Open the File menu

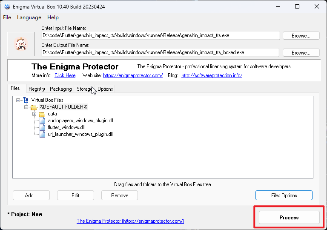pyautogui.click(x=7, y=17)
